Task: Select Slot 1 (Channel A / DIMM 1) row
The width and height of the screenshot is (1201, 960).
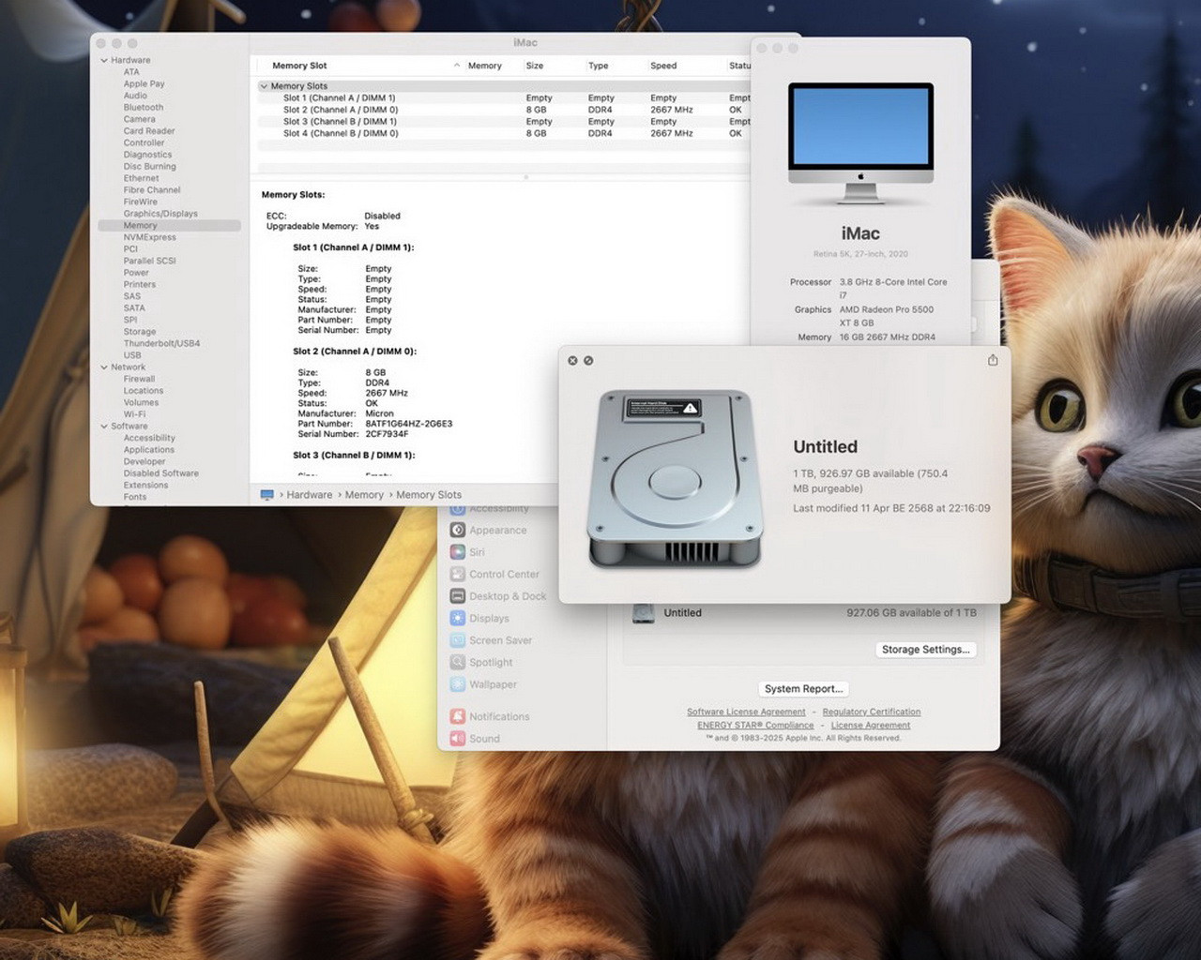Action: pos(504,97)
